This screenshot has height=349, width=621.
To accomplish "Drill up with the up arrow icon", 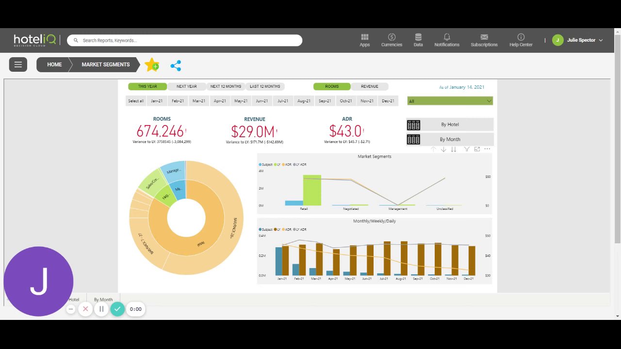I will (x=433, y=149).
